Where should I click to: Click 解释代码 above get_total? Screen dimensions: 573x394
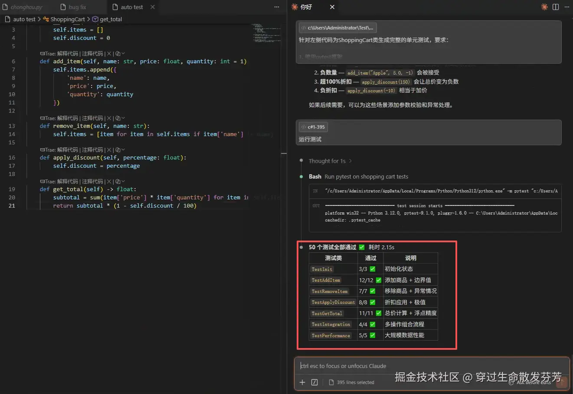[67, 182]
